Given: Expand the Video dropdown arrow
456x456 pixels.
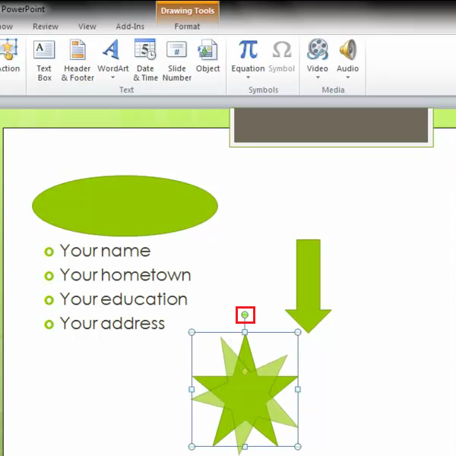Looking at the screenshot, I should pos(318,78).
